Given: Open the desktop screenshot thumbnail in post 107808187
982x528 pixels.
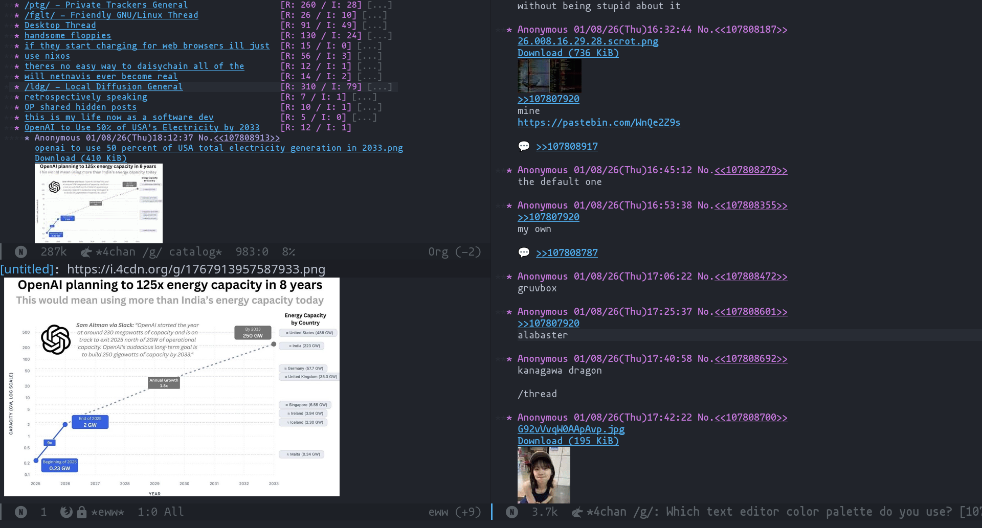Looking at the screenshot, I should click(x=549, y=76).
